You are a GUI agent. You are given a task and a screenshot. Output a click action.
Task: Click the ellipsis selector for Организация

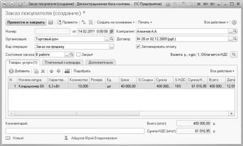pos(107,39)
